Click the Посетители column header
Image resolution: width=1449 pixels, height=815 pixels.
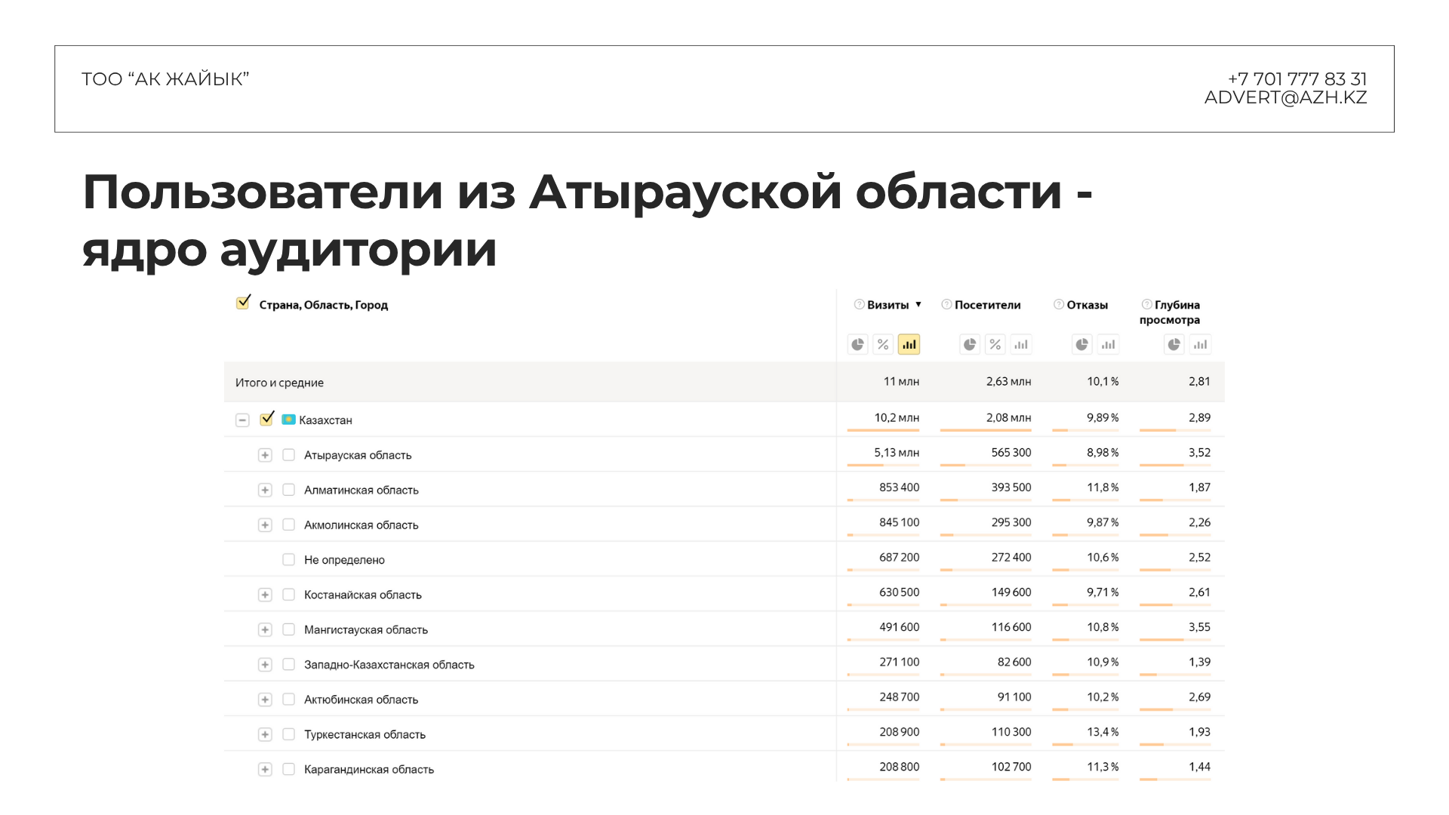click(x=987, y=305)
